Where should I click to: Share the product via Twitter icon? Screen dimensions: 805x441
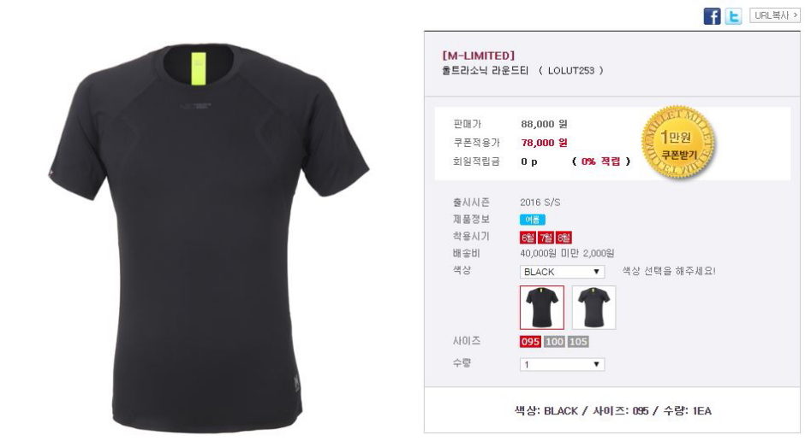(x=733, y=16)
